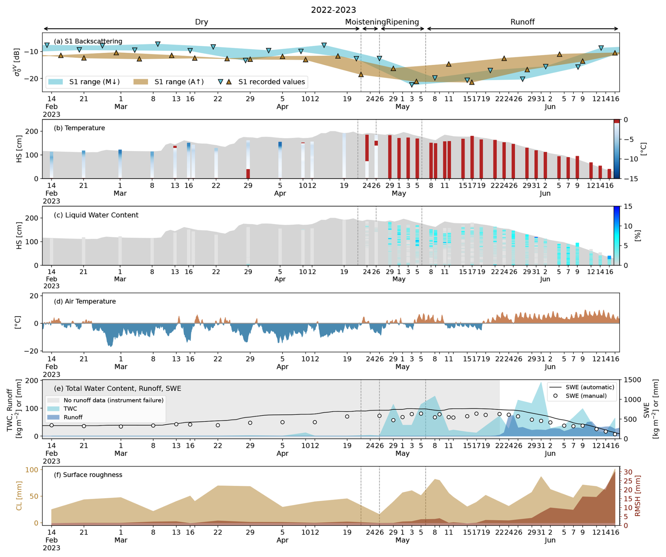The width and height of the screenshot is (666, 557).
Task: Click the liquid water content colorbar in panel (c)
Action: point(616,236)
